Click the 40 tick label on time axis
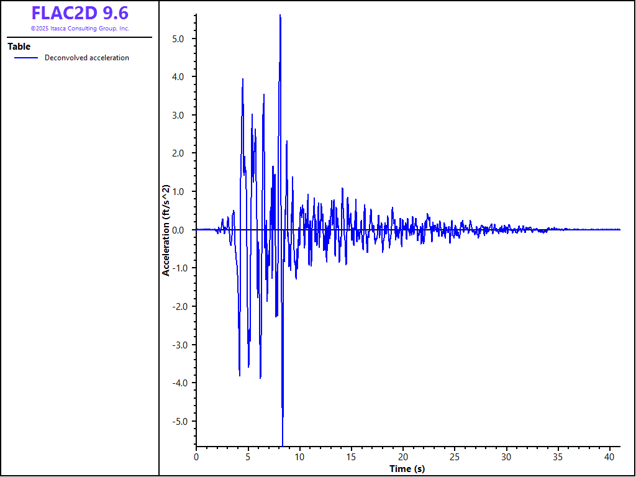 (x=610, y=457)
